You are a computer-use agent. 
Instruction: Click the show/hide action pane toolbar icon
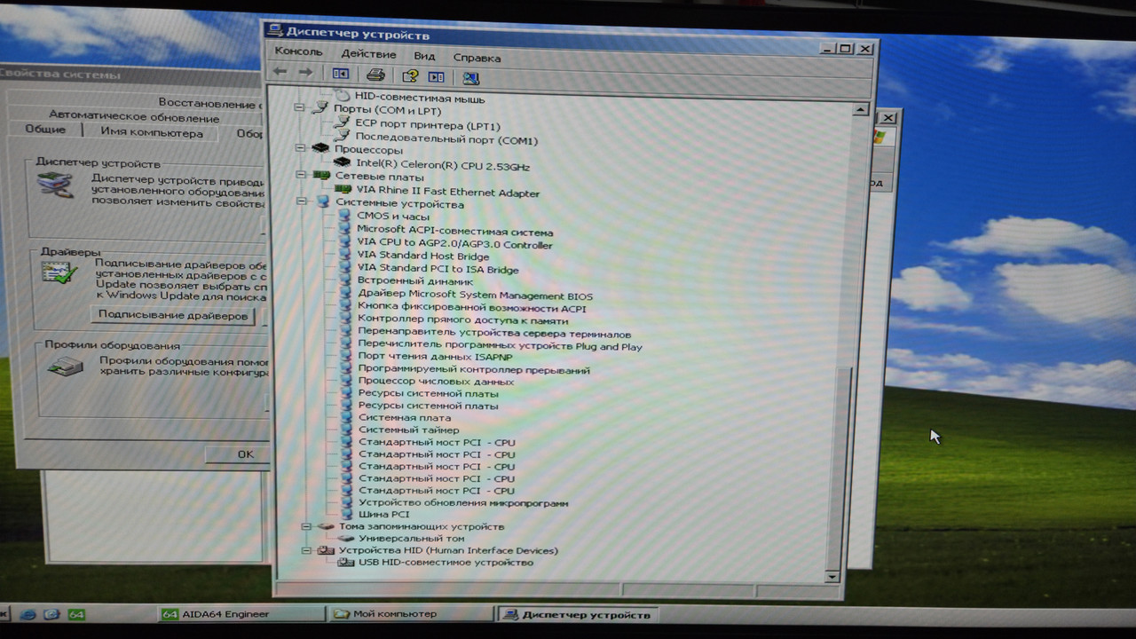(x=436, y=77)
